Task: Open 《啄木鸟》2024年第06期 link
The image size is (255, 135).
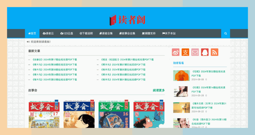Action: (x=55, y=70)
